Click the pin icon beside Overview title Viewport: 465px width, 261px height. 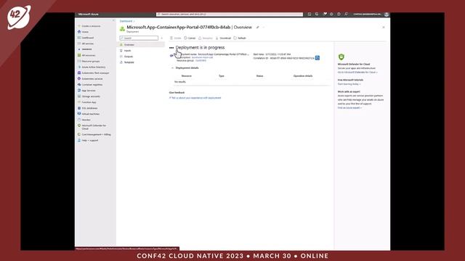click(x=258, y=28)
